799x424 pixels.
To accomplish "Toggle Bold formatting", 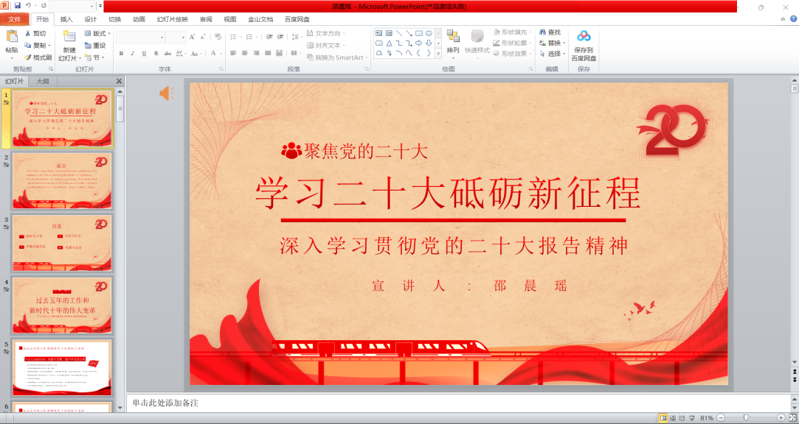I will [121, 54].
